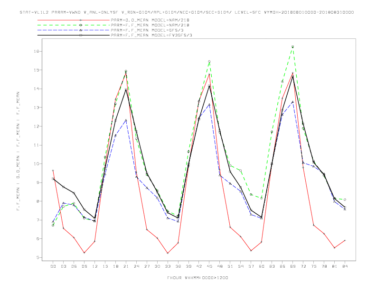Click red line minimum marker at hour 33
This screenshot has height=290, width=376.
pyautogui.click(x=168, y=253)
